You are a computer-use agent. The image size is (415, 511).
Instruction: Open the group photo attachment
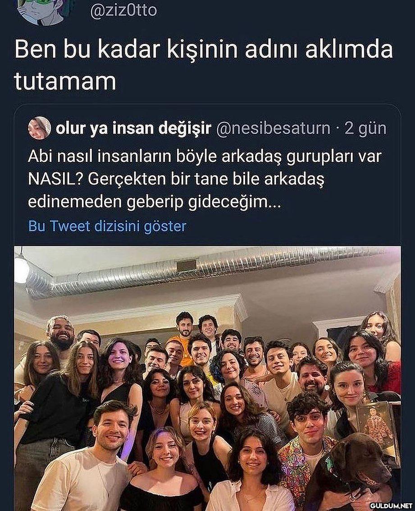207,379
